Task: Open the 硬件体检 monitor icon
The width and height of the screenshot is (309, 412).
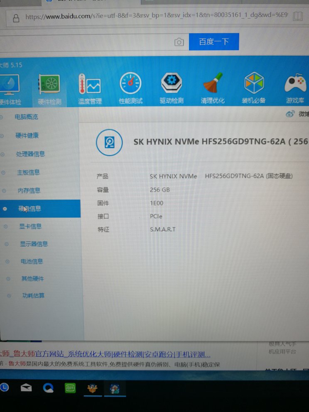Action: [10, 85]
